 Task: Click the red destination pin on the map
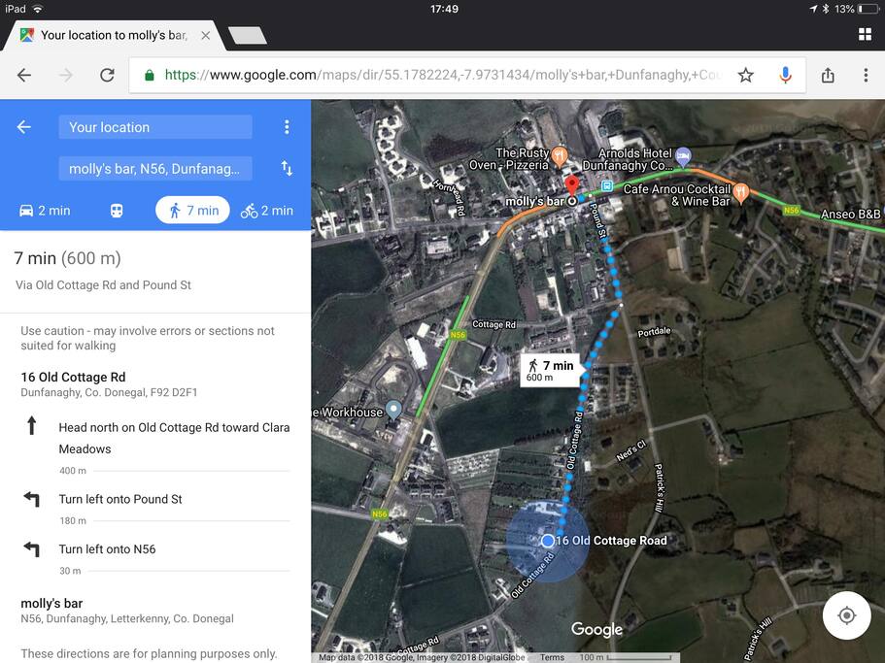pos(572,185)
